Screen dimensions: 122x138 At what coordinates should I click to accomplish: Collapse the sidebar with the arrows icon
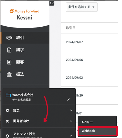tap(52, 3)
